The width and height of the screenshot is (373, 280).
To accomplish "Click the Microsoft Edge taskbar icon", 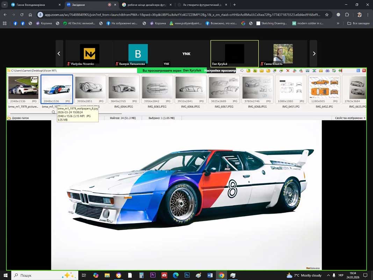I will coord(175,275).
